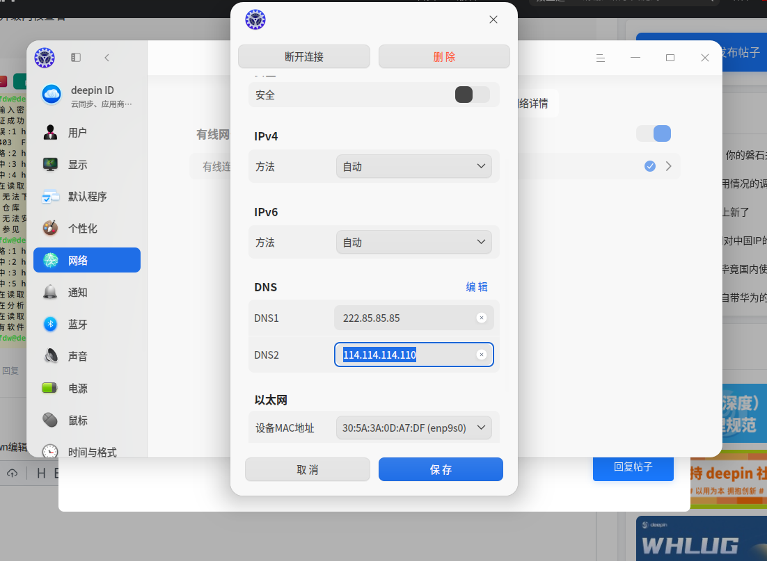767x561 pixels.
Task: Click the IPv6 section heading
Action: click(266, 212)
